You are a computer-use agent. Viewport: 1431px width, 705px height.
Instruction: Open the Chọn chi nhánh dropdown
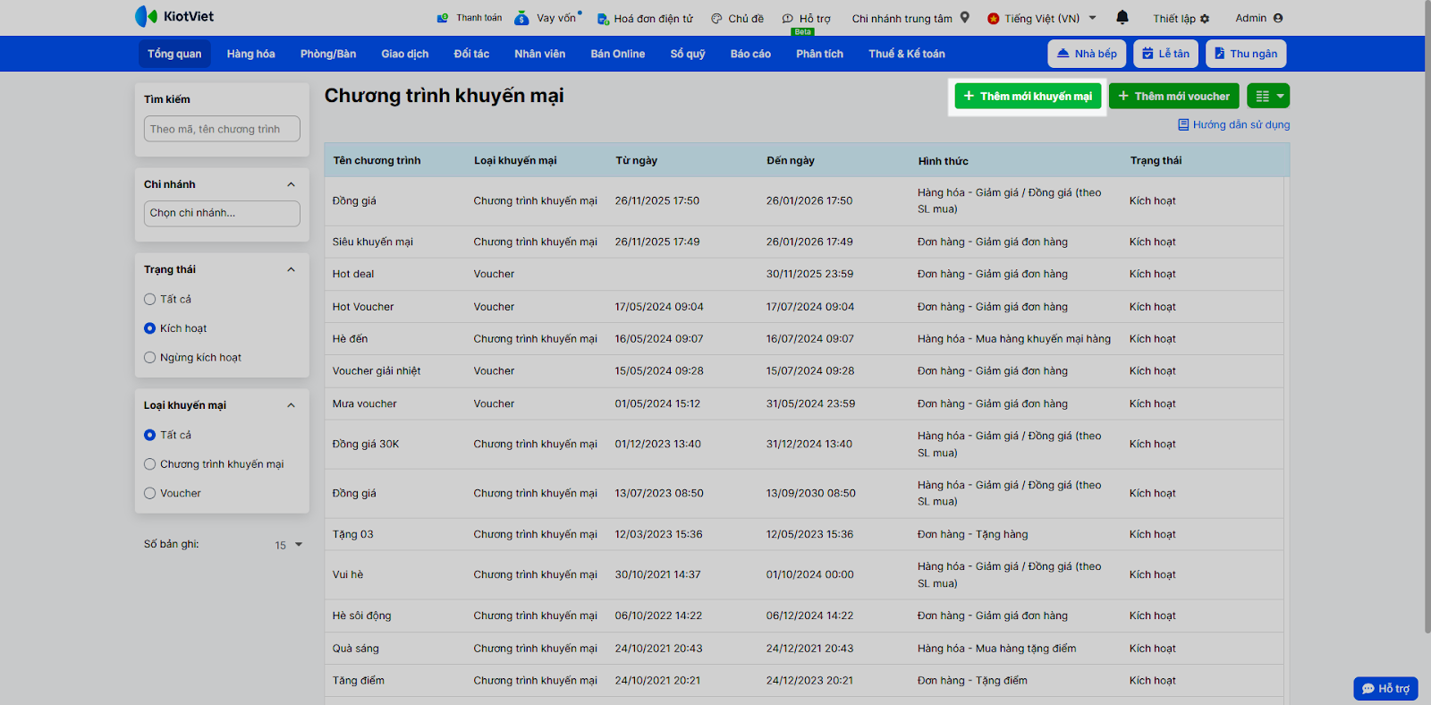(x=222, y=213)
